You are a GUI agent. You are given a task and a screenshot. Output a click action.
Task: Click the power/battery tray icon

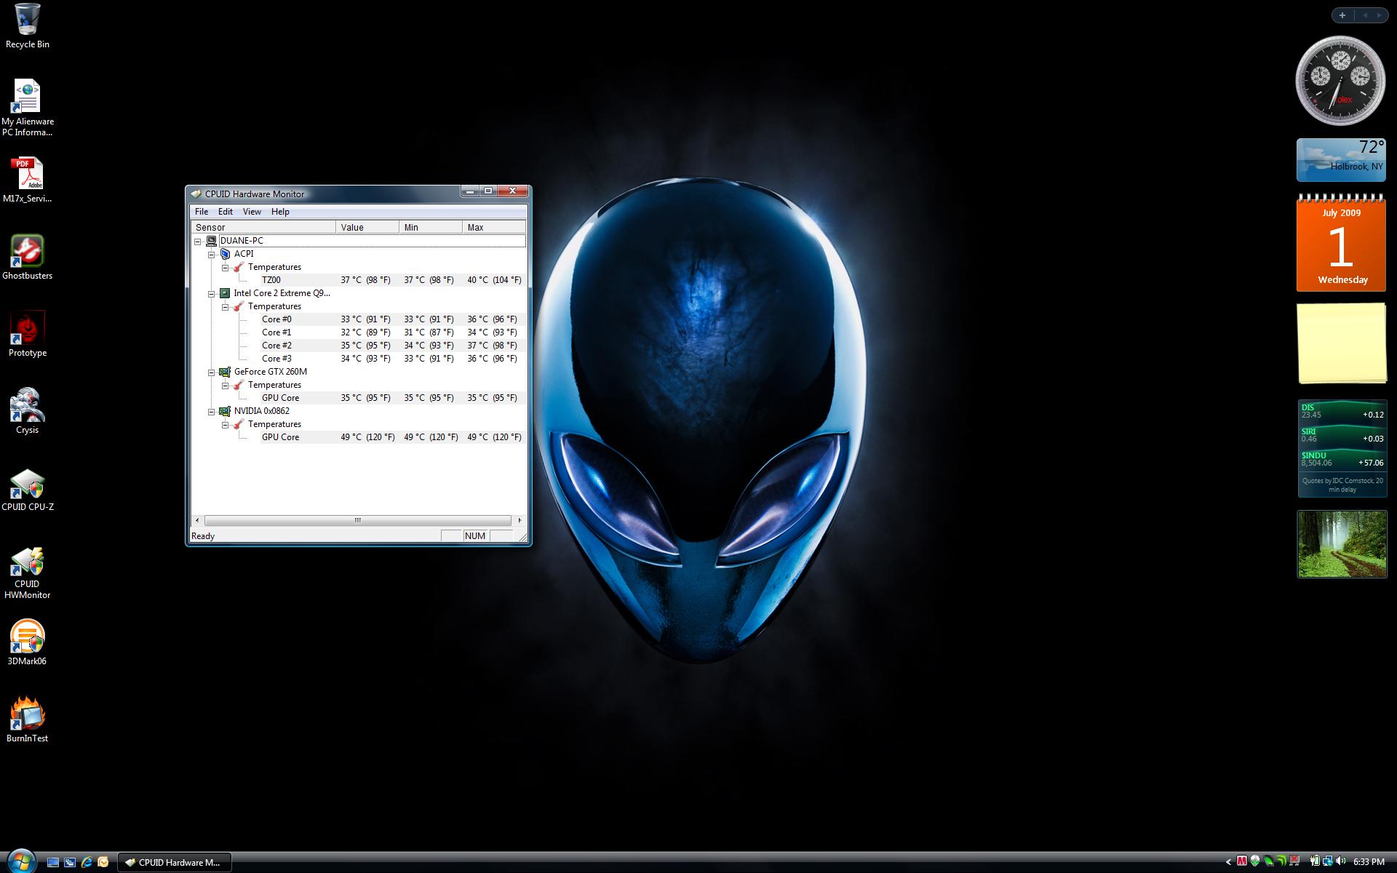1314,861
